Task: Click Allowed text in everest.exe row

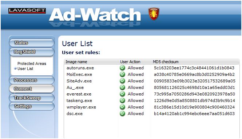Action: pos(135,94)
